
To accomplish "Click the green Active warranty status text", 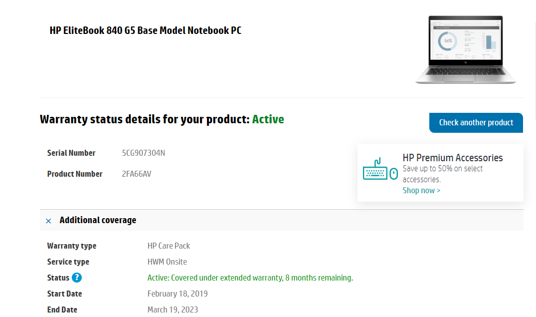I will [268, 119].
